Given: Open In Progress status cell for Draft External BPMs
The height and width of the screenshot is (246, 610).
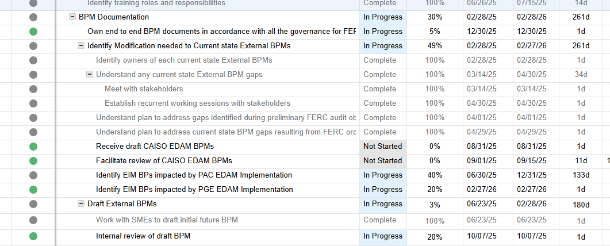Looking at the screenshot, I should 383,204.
